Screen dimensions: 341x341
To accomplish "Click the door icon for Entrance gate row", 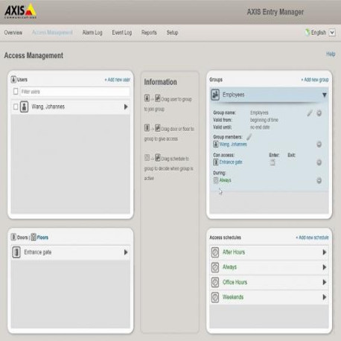I will click(16, 252).
